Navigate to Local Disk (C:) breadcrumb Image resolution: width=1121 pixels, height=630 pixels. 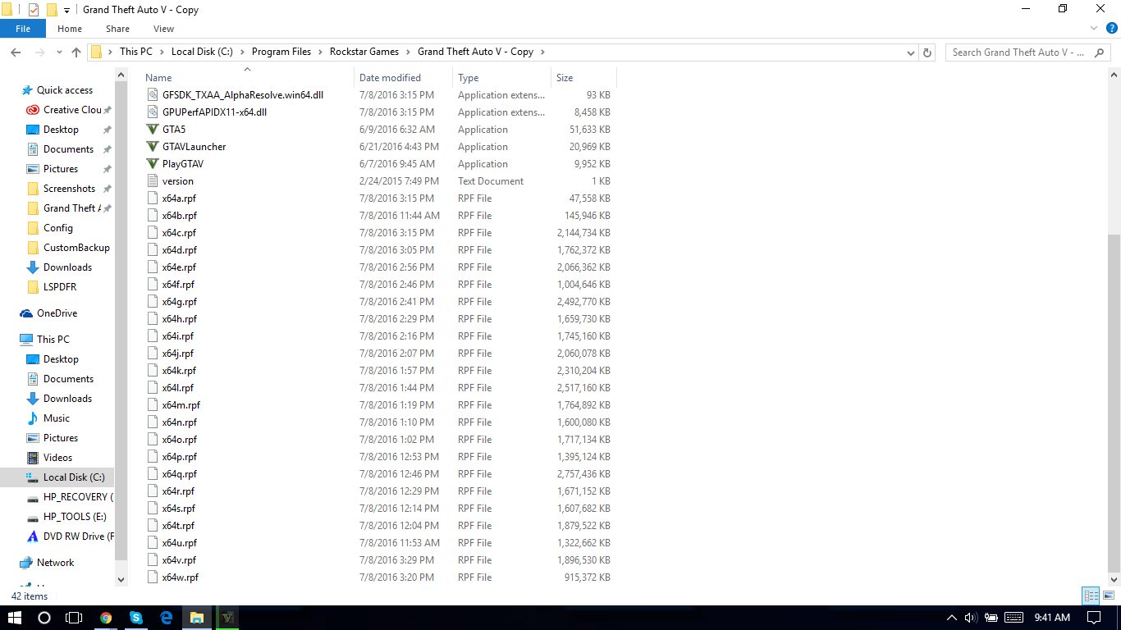click(x=202, y=52)
